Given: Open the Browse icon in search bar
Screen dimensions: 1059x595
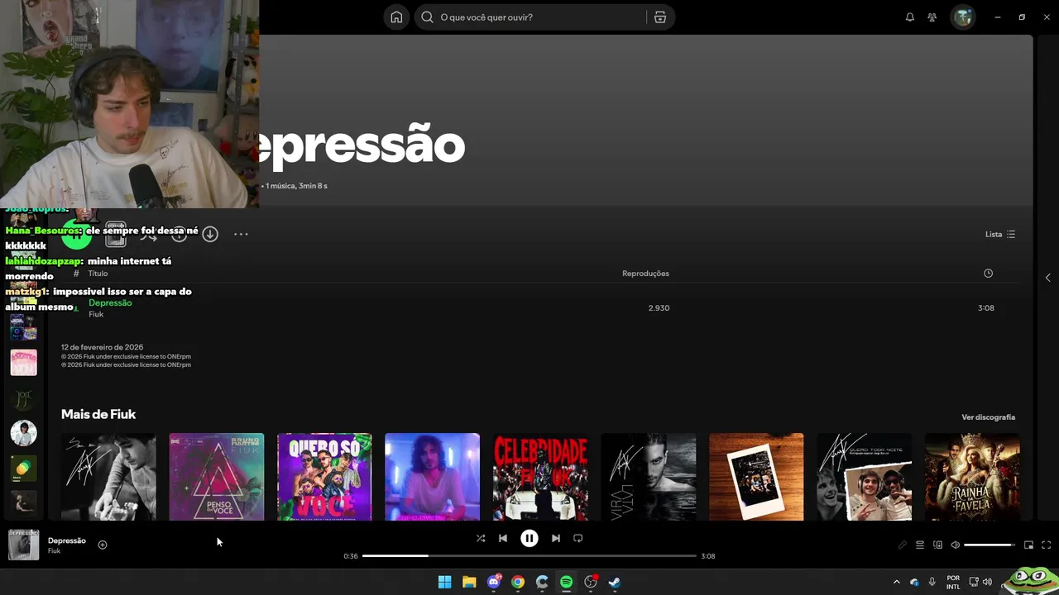Looking at the screenshot, I should click(x=659, y=17).
